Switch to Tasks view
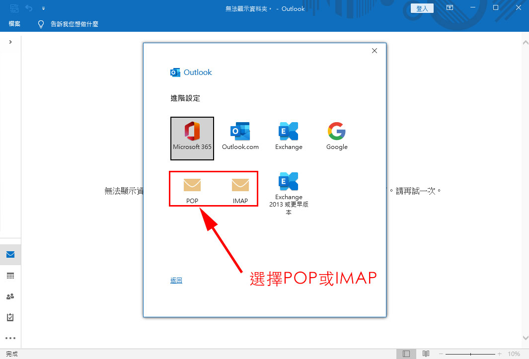 10,317
